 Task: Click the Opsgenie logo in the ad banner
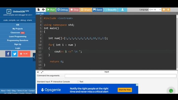click(51, 90)
